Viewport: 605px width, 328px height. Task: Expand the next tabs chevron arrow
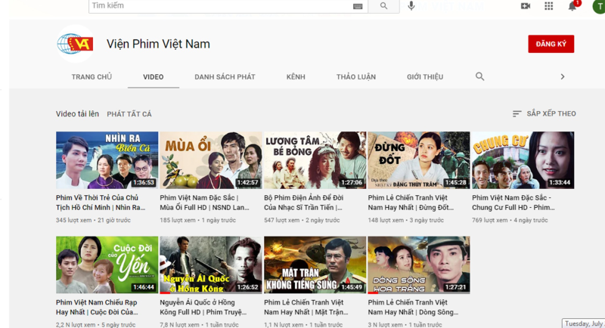point(562,77)
